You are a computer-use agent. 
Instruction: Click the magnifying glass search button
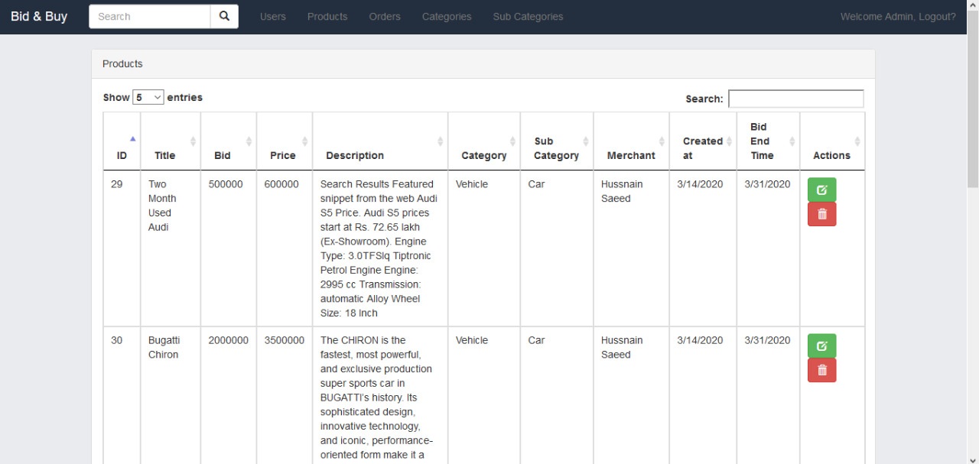click(224, 16)
